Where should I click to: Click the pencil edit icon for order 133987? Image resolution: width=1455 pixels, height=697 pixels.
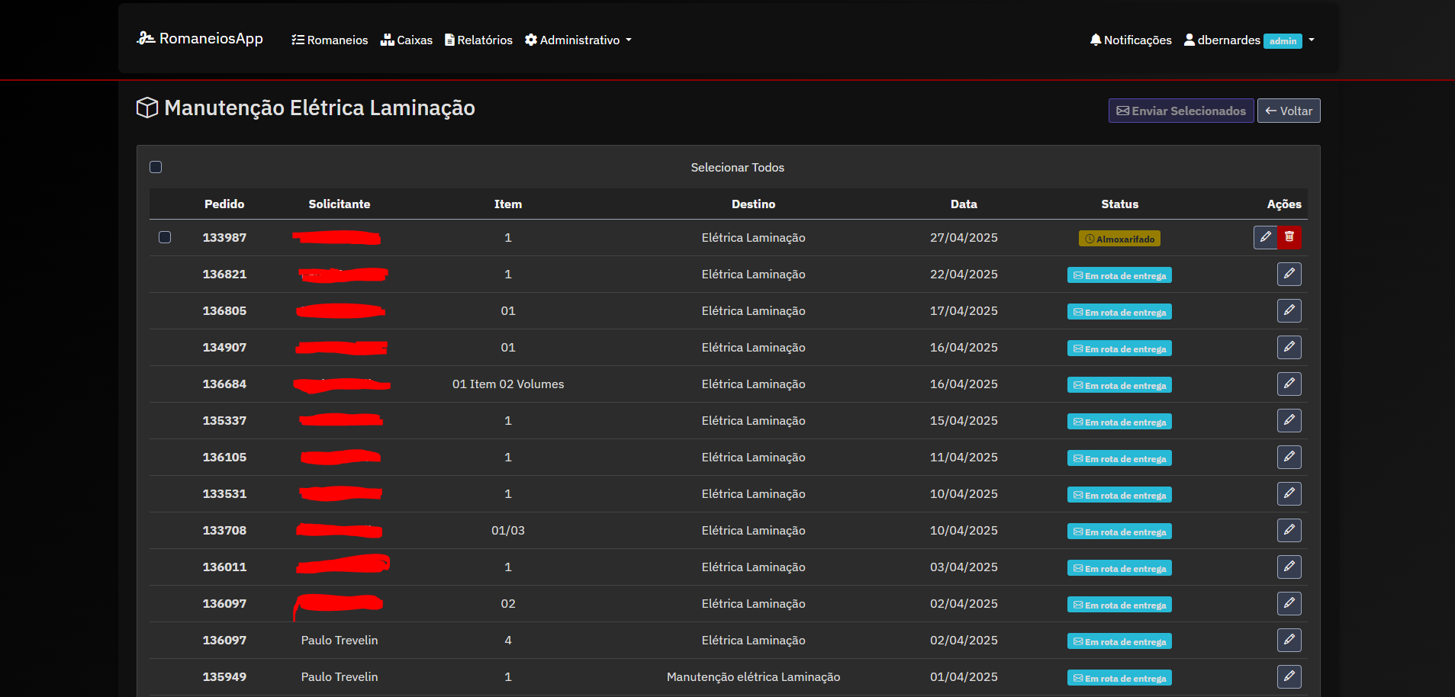1265,237
